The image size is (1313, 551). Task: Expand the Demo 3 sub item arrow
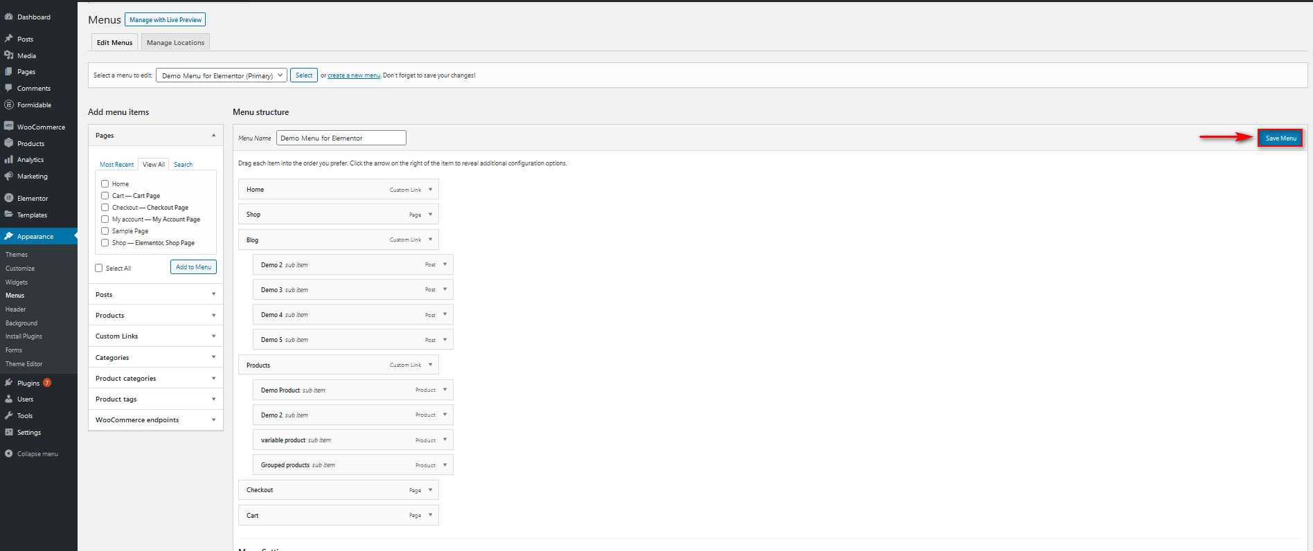pos(445,289)
